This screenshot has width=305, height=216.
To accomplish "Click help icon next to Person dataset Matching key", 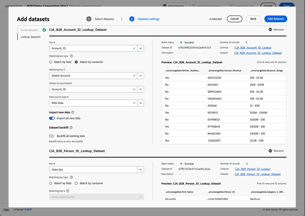I will [68, 191].
